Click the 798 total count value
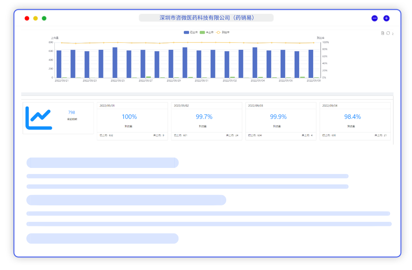Image resolution: width=412 pixels, height=270 pixels. coord(72,112)
